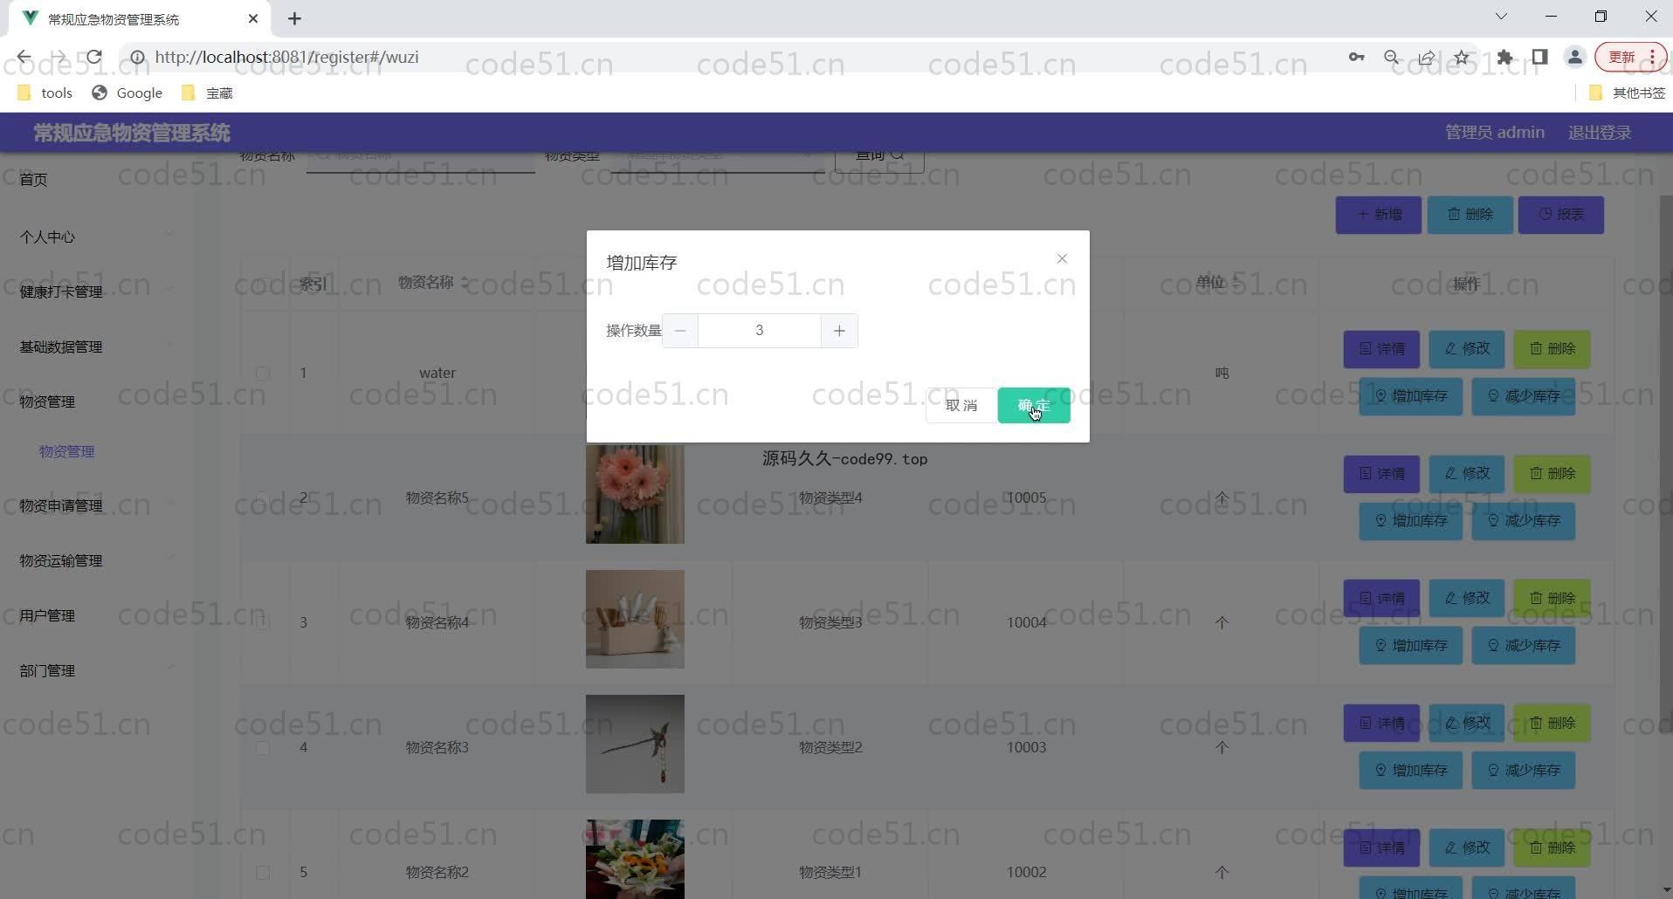
Task: Open the Google bookmark
Action: coord(127,93)
